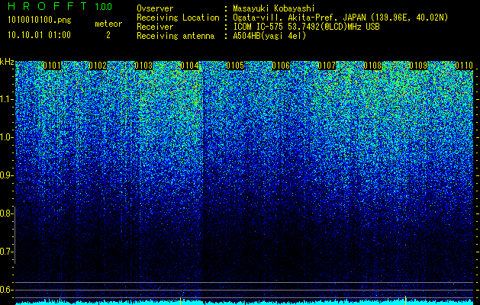Click the kHz axis unit label
Viewport: 480px width, 305px height.
(7, 62)
